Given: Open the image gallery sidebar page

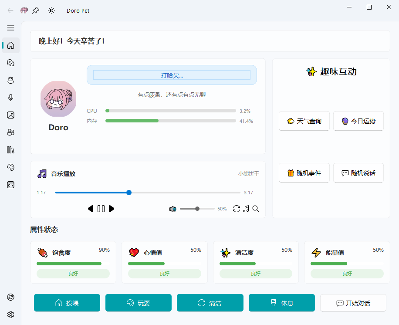Looking at the screenshot, I should coord(11,115).
